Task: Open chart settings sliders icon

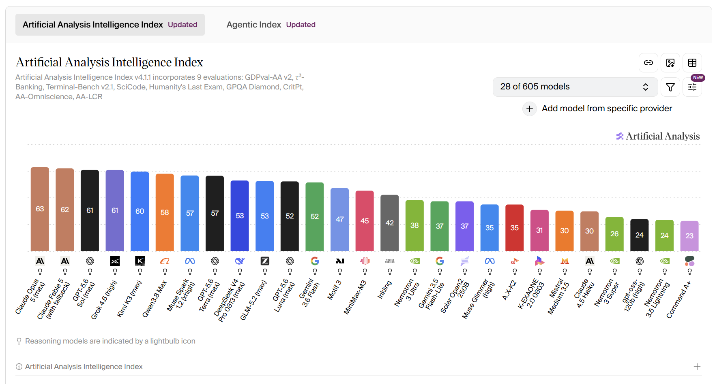Action: (692, 87)
